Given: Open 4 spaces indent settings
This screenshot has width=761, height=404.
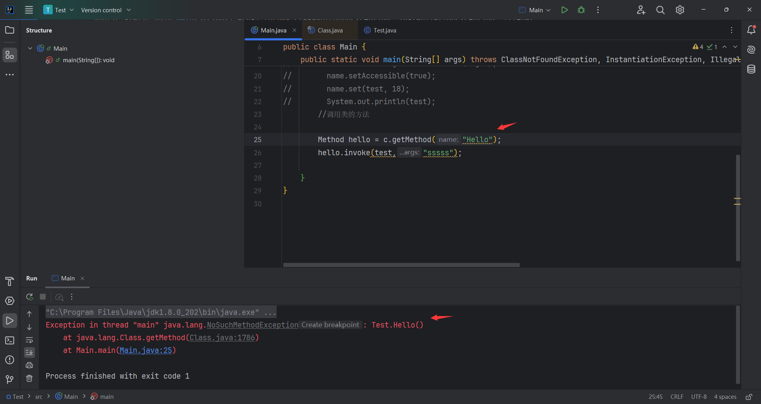Looking at the screenshot, I should pos(725,397).
